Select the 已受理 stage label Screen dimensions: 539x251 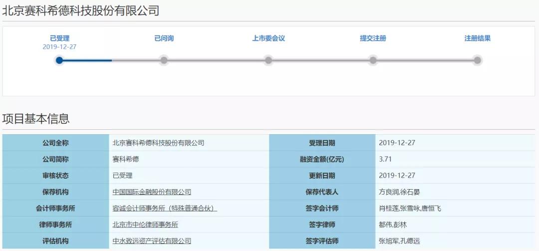pyautogui.click(x=59, y=38)
